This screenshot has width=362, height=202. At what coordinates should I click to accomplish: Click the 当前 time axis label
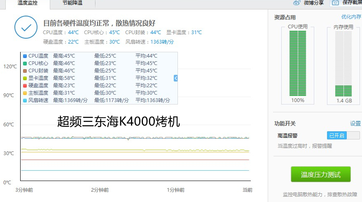coord(248,190)
